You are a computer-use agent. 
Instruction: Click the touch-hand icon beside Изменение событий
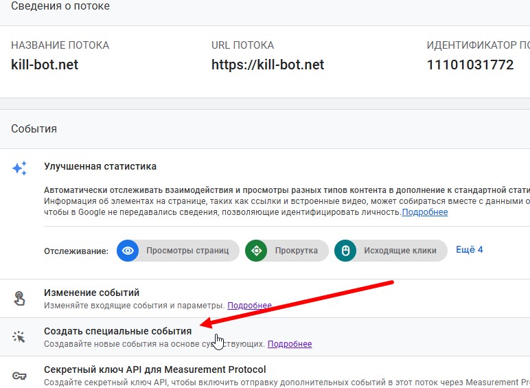point(19,299)
